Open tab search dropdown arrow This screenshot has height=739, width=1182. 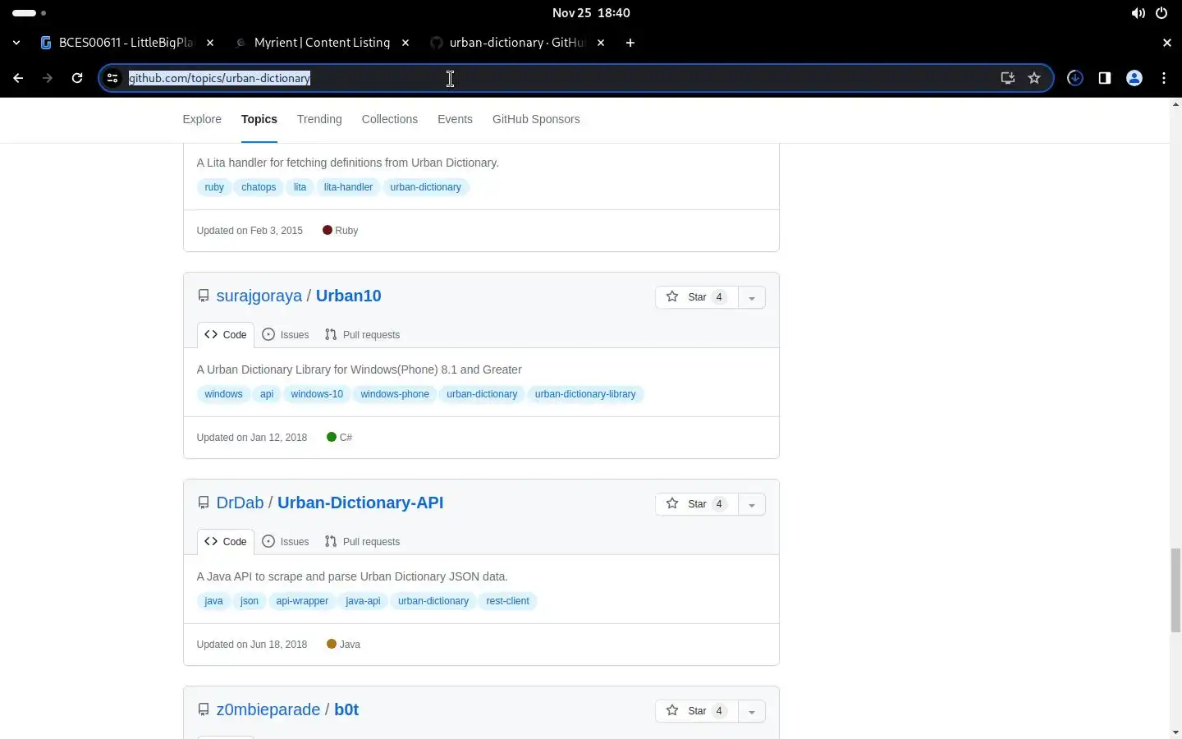coord(16,43)
